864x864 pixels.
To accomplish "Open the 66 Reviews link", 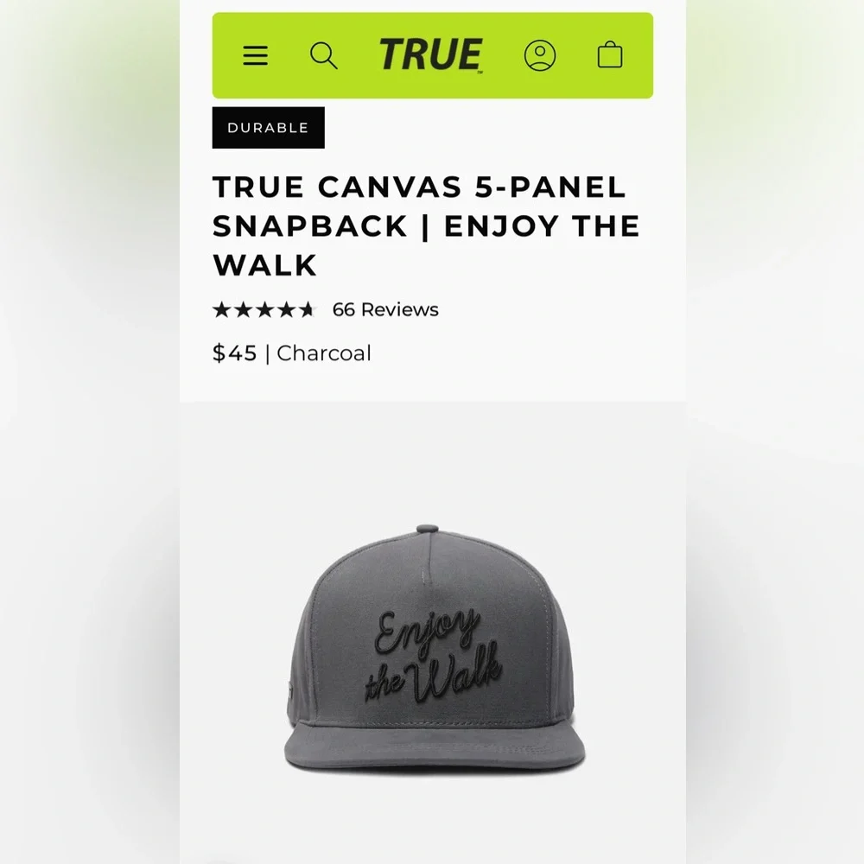I will pos(385,309).
